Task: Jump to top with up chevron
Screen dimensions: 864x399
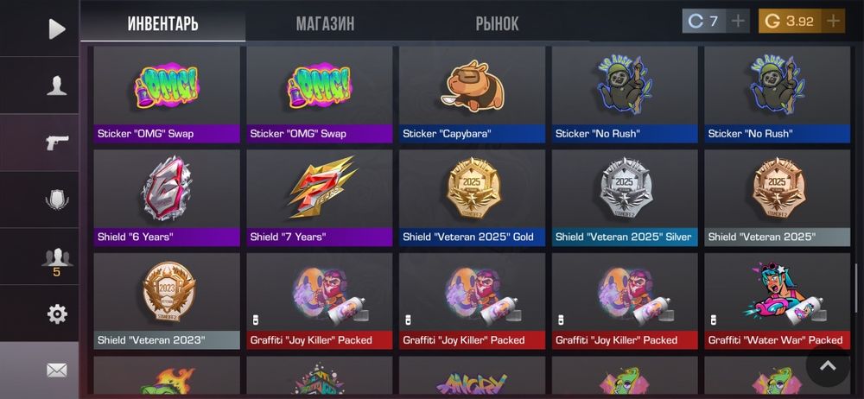Action: click(828, 366)
